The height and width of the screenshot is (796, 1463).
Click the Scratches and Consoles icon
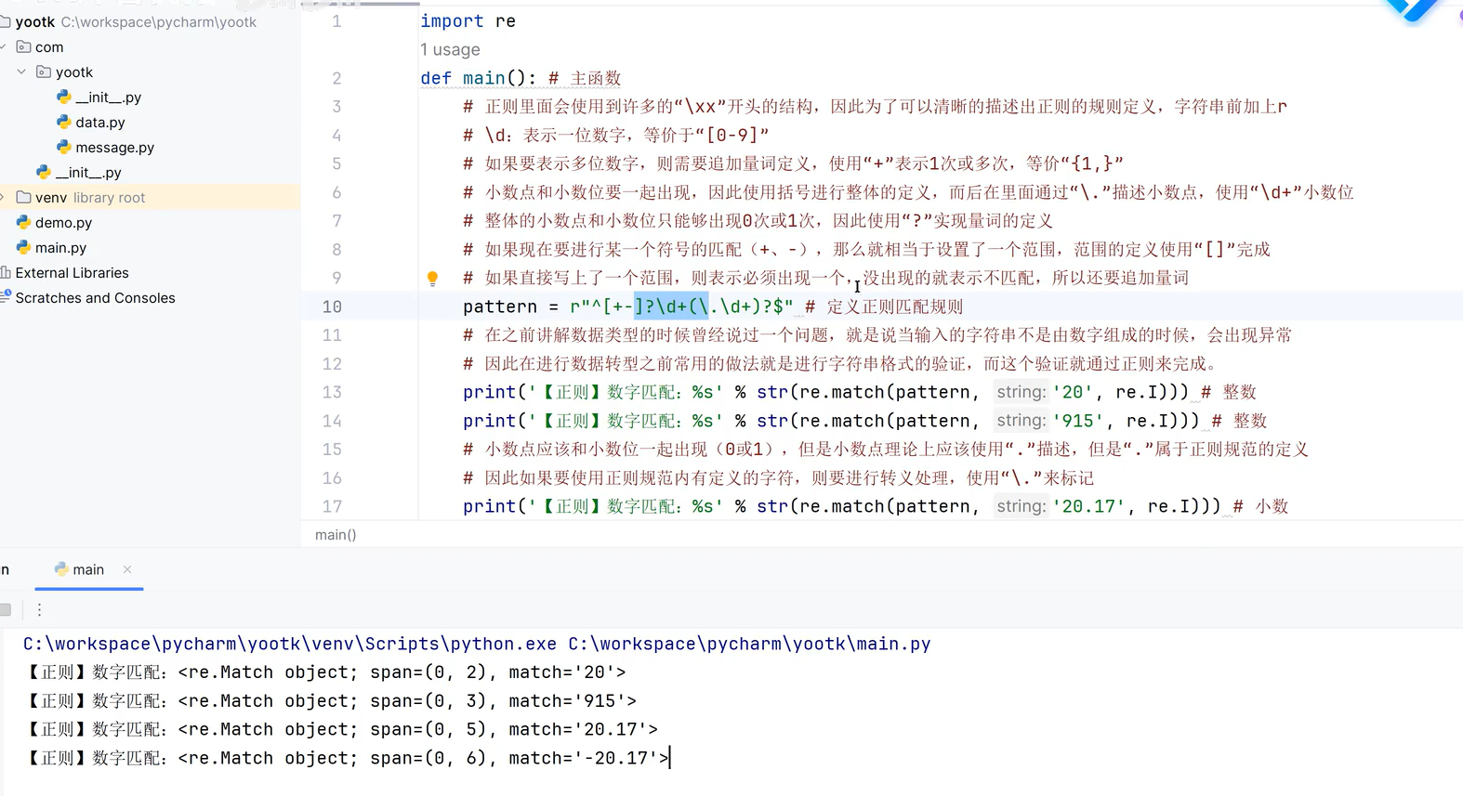click(6, 296)
